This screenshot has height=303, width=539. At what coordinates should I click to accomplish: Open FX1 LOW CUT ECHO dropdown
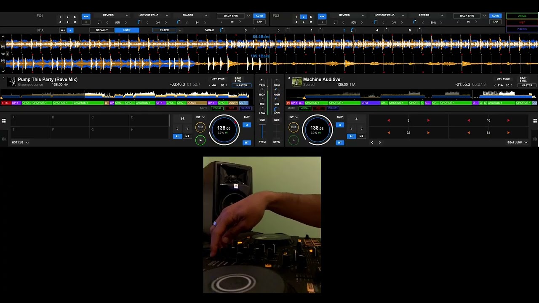click(167, 16)
